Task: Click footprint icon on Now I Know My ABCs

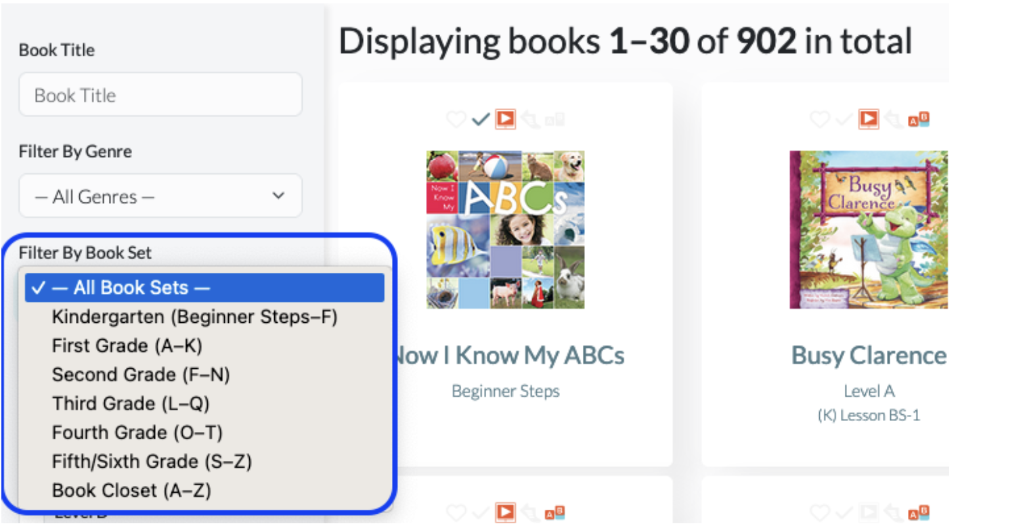Action: [x=530, y=120]
